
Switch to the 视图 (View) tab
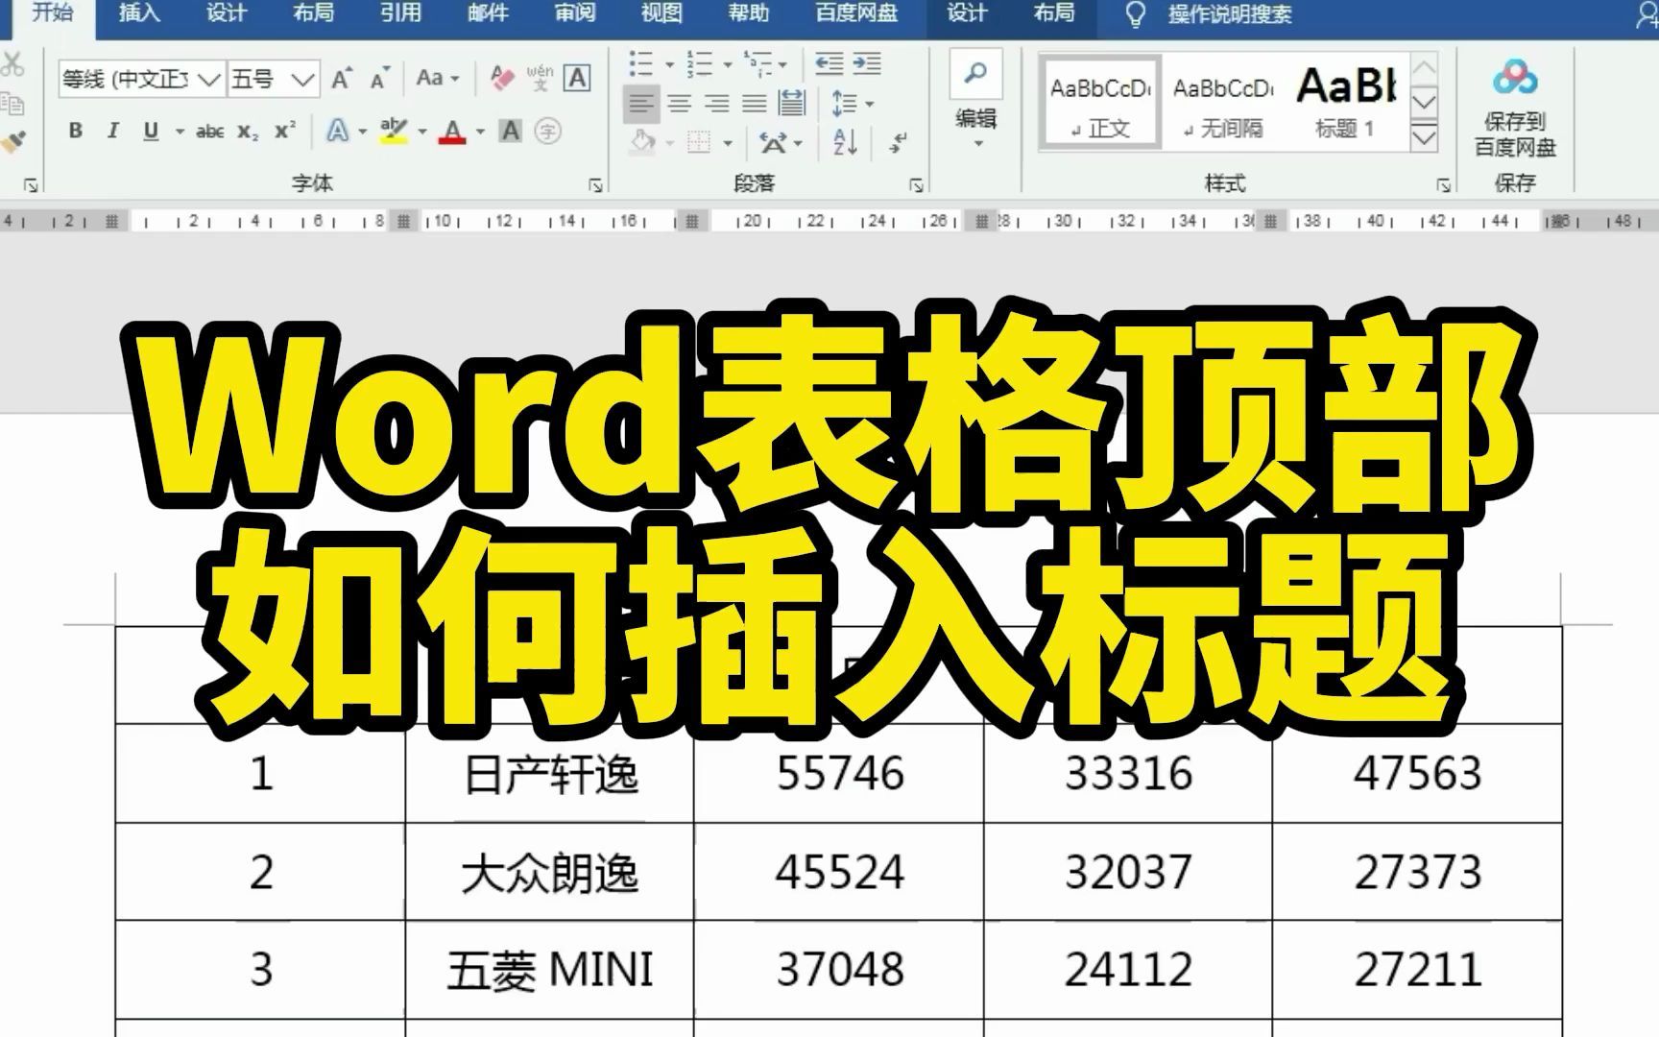(x=661, y=13)
